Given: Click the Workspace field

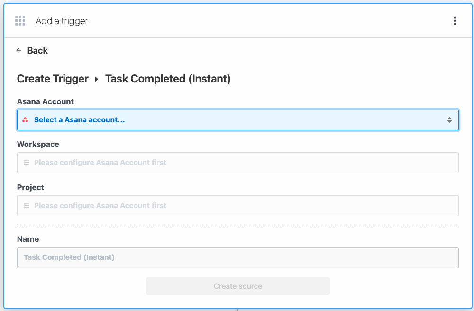Looking at the screenshot, I should click(238, 163).
